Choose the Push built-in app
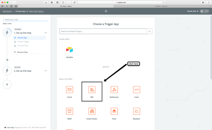The height and width of the screenshot is (130, 212). [114, 111]
